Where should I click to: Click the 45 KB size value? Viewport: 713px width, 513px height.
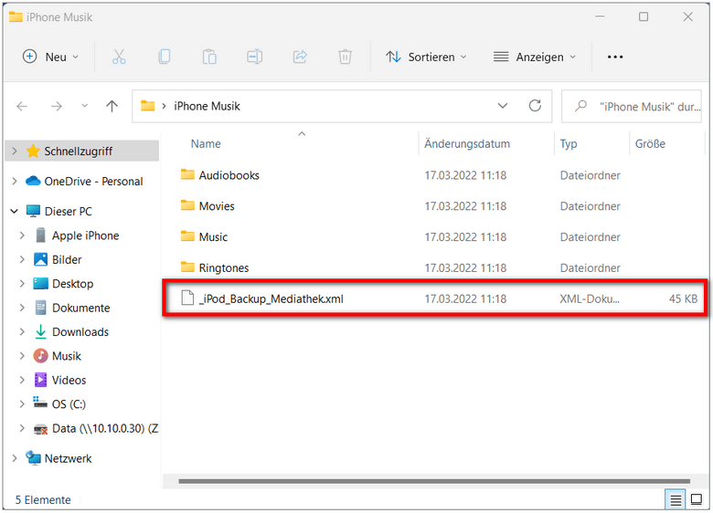tap(683, 298)
